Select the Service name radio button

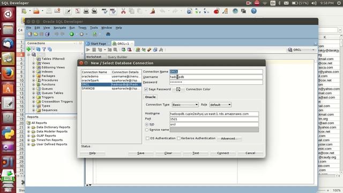[147, 130]
